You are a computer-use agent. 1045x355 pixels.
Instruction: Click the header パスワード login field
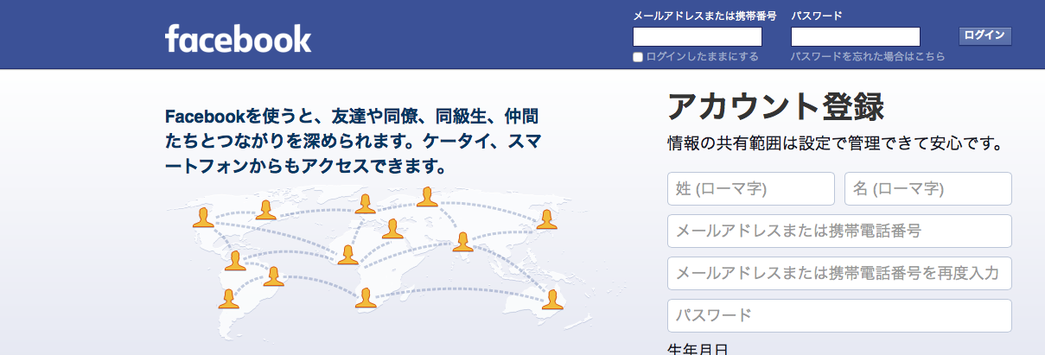click(x=855, y=36)
